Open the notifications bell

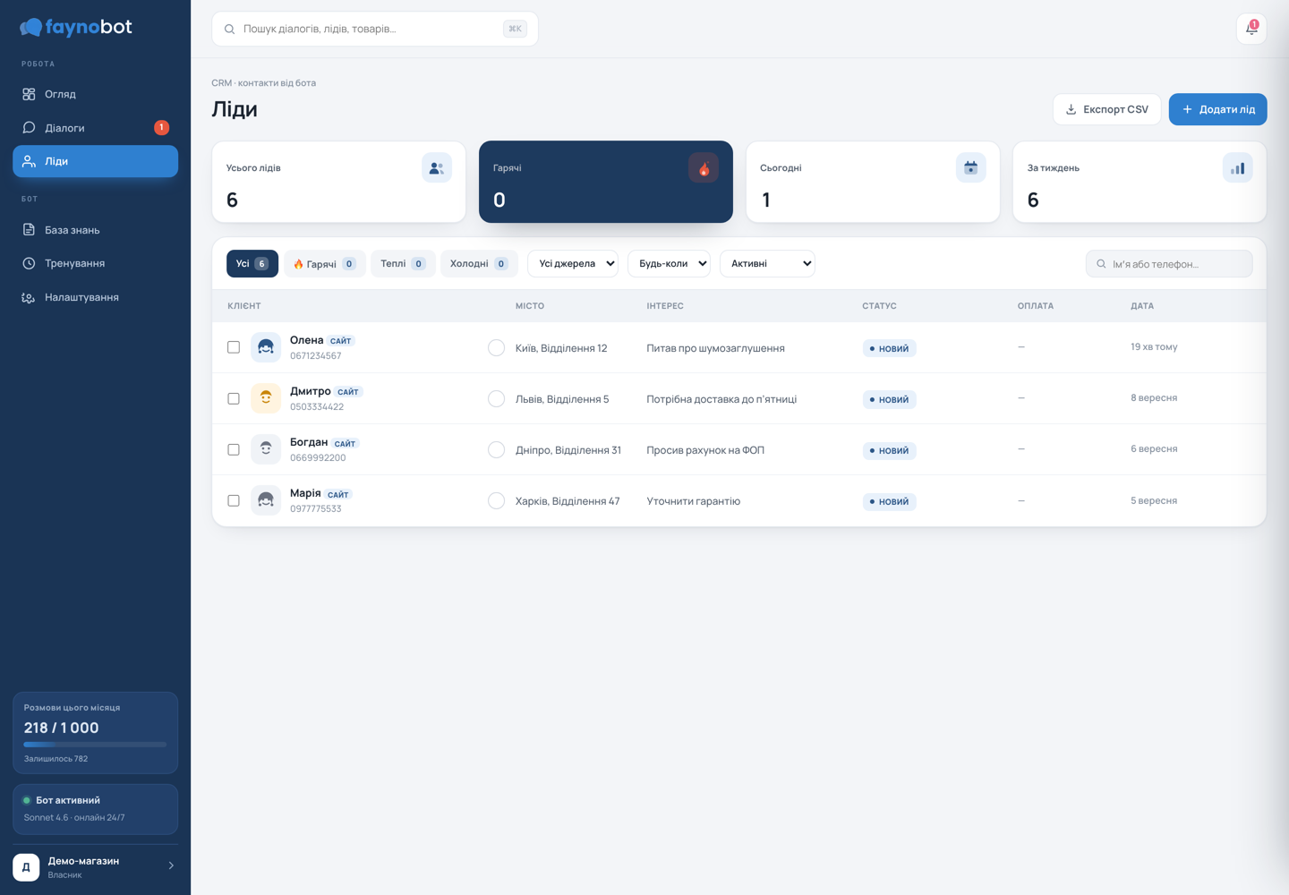pos(1251,29)
